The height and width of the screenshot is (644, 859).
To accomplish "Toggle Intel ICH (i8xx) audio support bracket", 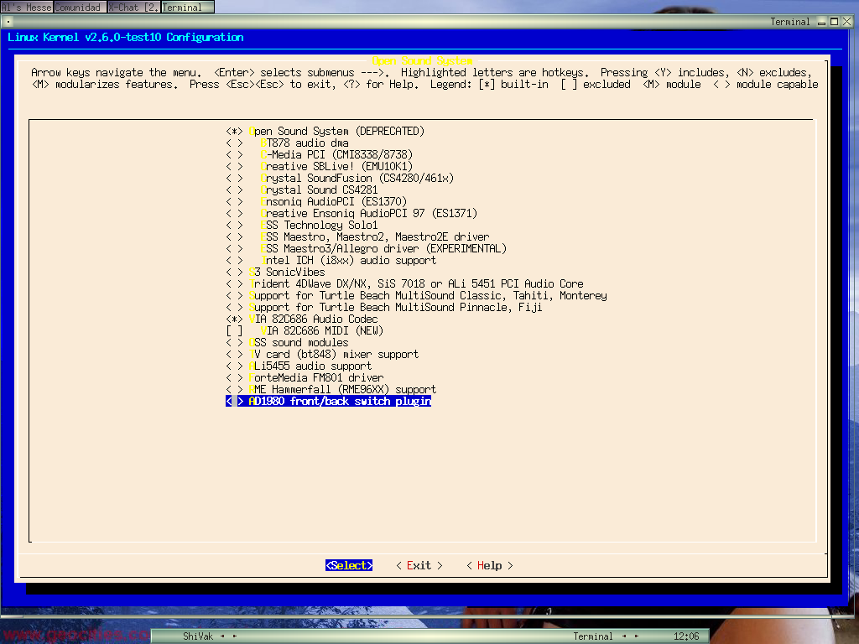I will pos(235,261).
